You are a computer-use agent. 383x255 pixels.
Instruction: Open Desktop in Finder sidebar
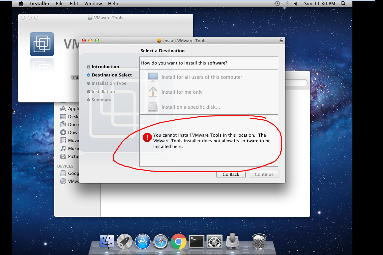pos(69,116)
